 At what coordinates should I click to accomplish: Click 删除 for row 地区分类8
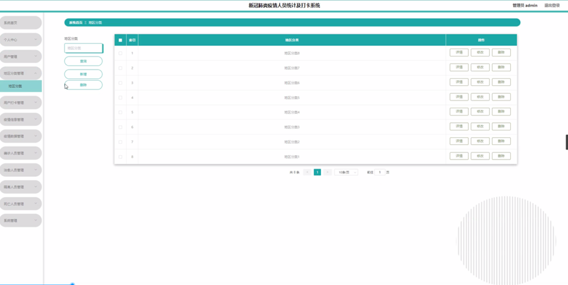click(501, 53)
